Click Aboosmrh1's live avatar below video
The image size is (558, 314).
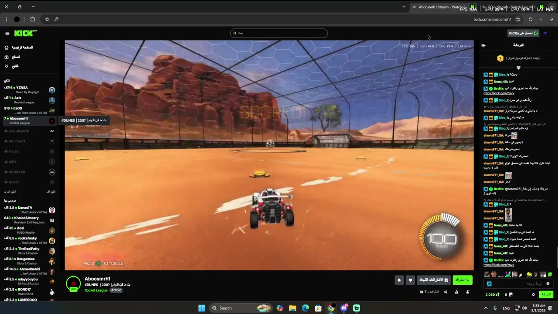coord(73,283)
